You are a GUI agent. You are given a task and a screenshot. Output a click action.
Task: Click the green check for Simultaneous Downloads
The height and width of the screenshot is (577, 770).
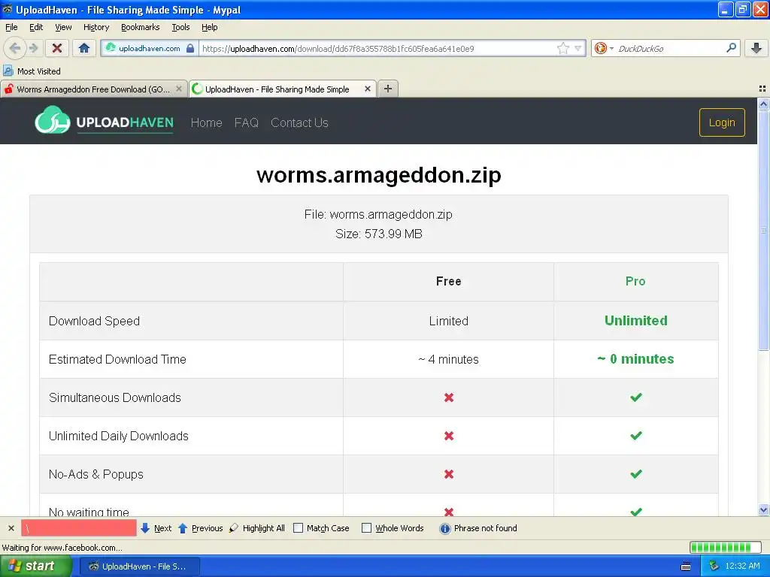coord(636,397)
